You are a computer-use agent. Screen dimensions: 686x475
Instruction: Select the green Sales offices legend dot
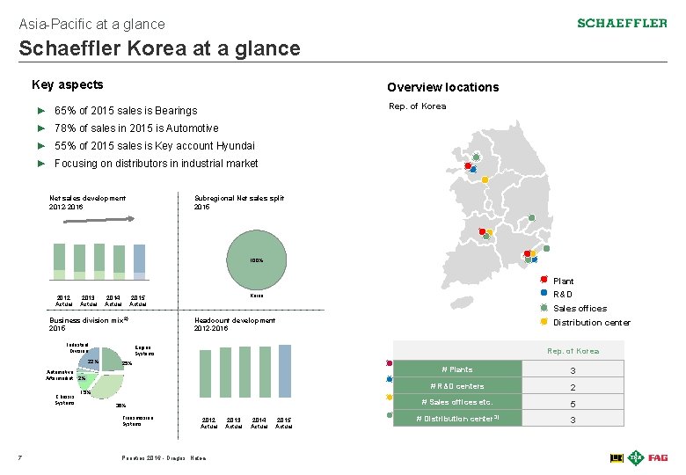pos(544,308)
